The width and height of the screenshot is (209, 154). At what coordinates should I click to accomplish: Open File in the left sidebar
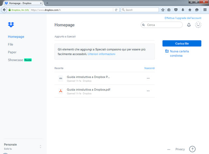pyautogui.click(x=10, y=44)
